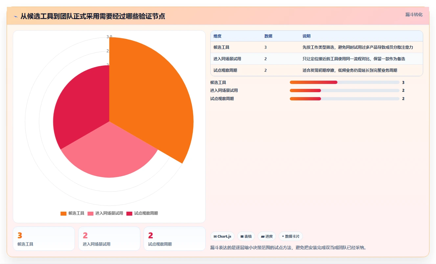Click the pink 进入同场景试用 legend swatch
This screenshot has width=436, height=264.
(90, 213)
